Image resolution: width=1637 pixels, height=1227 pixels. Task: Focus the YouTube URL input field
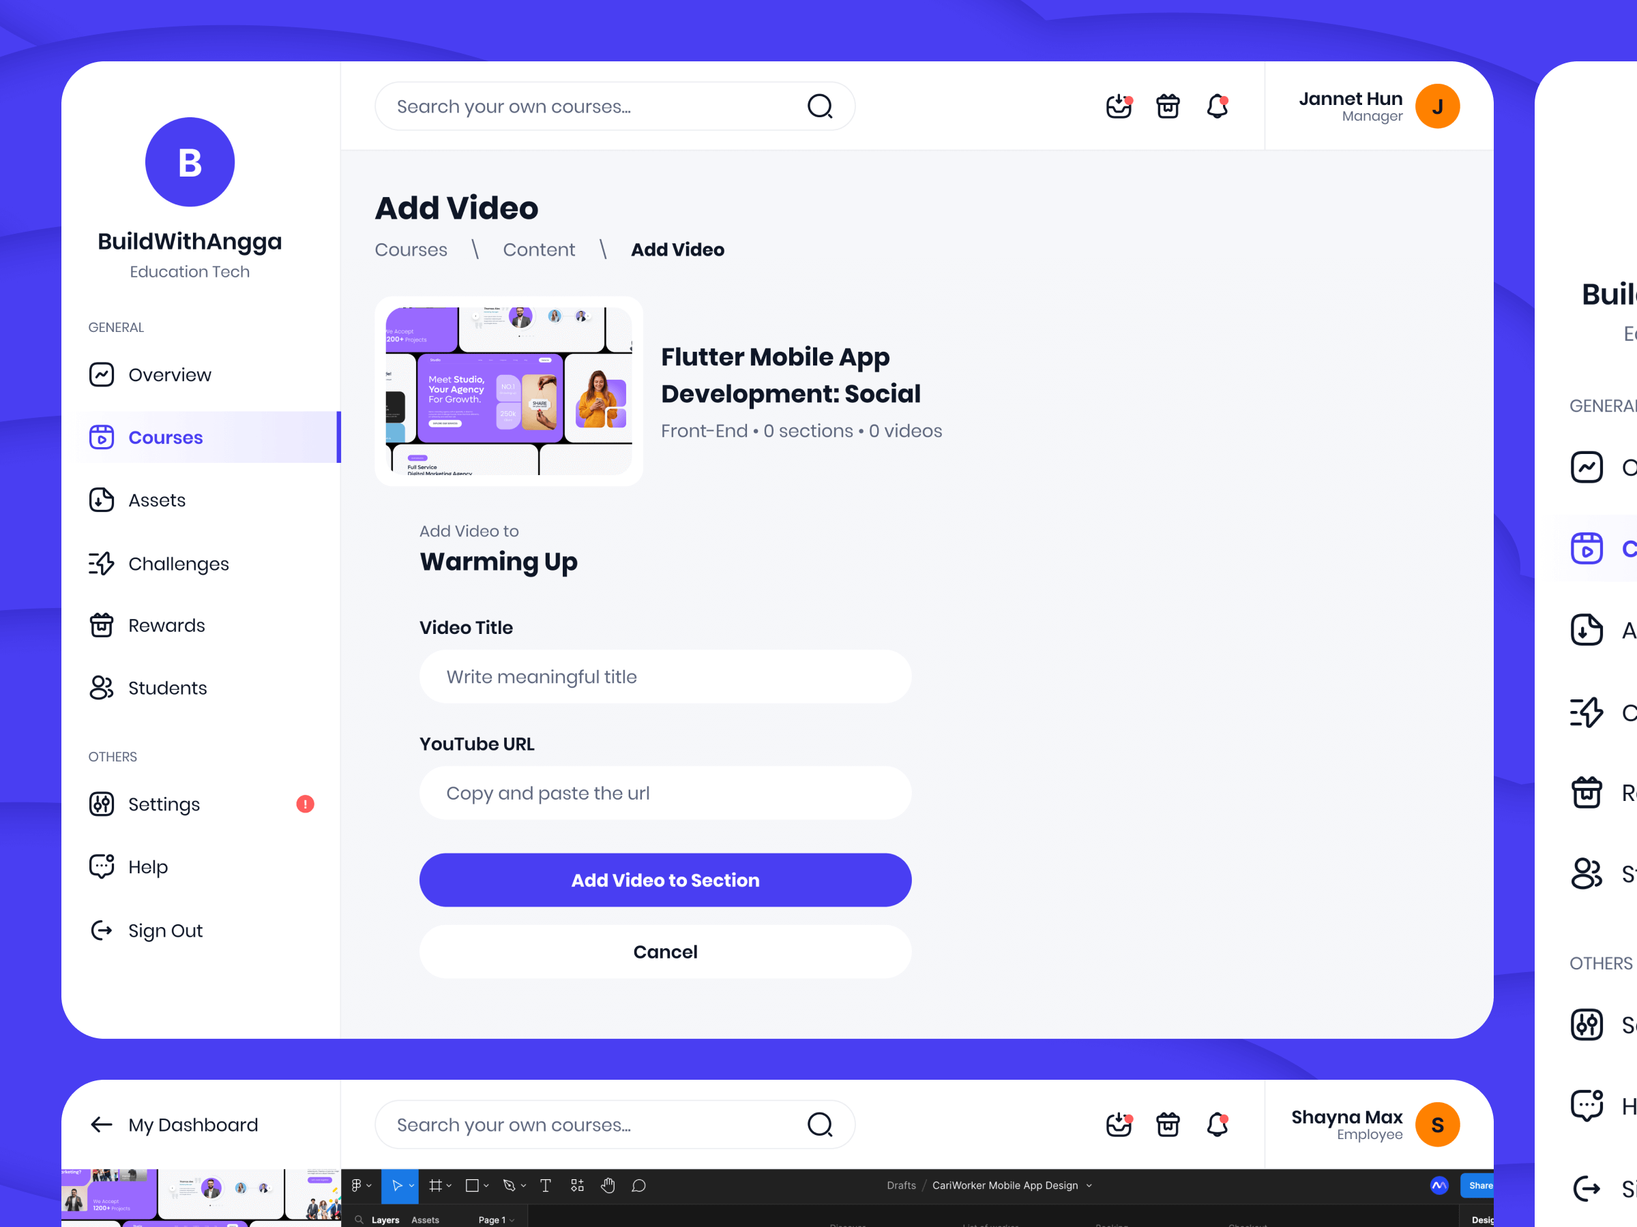tap(665, 793)
